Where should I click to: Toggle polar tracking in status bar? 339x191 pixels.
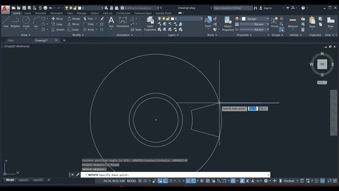(x=171, y=181)
